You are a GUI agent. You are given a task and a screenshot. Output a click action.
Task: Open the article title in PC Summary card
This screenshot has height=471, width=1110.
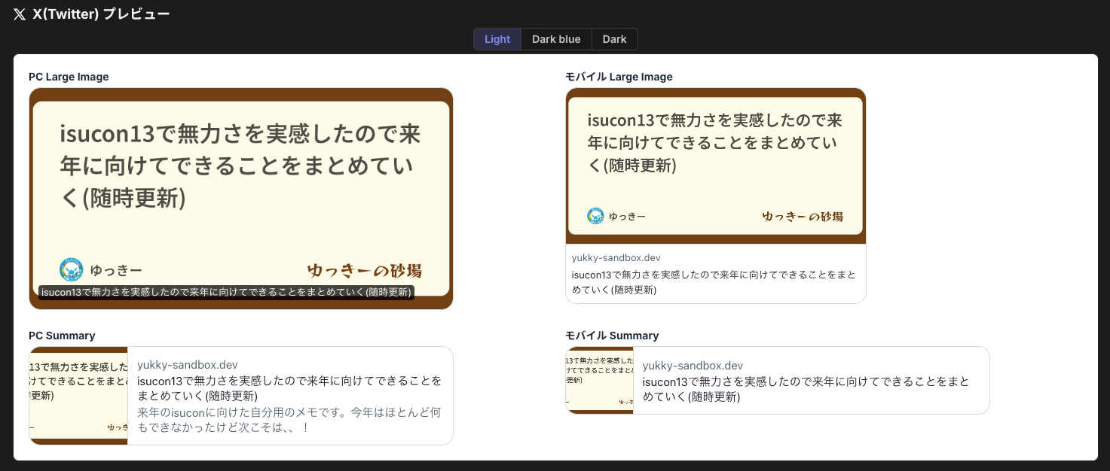click(x=289, y=388)
